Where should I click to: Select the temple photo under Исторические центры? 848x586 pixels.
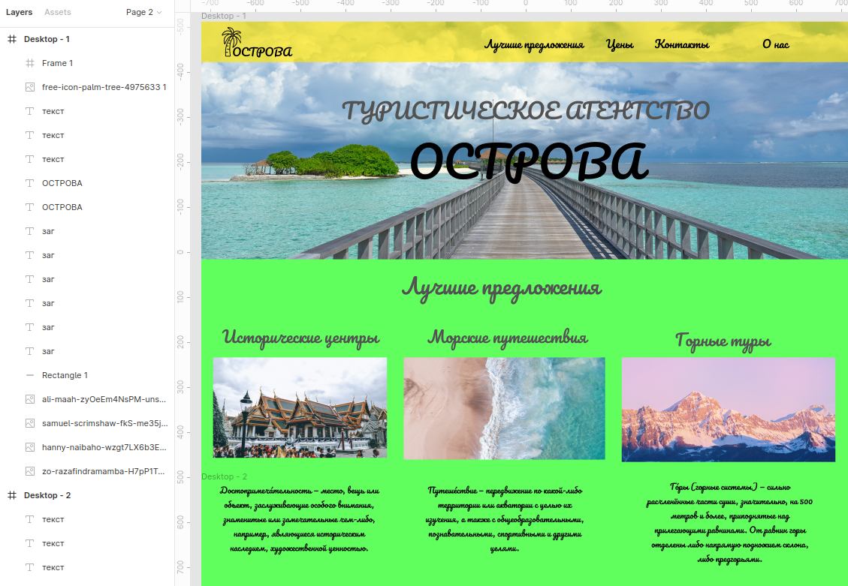300,407
